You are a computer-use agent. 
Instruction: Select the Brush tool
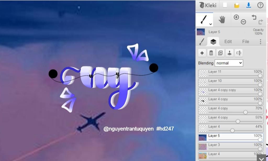tap(204, 19)
